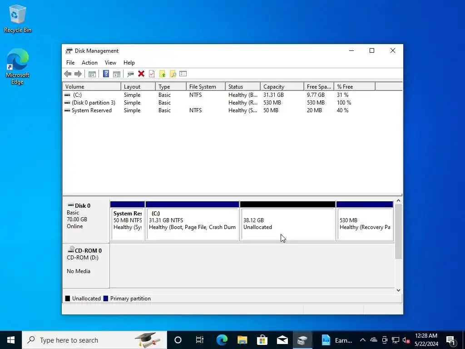This screenshot has height=349, width=465.
Task: Toggle the Show/Hide Console Tree icon
Action: click(92, 74)
